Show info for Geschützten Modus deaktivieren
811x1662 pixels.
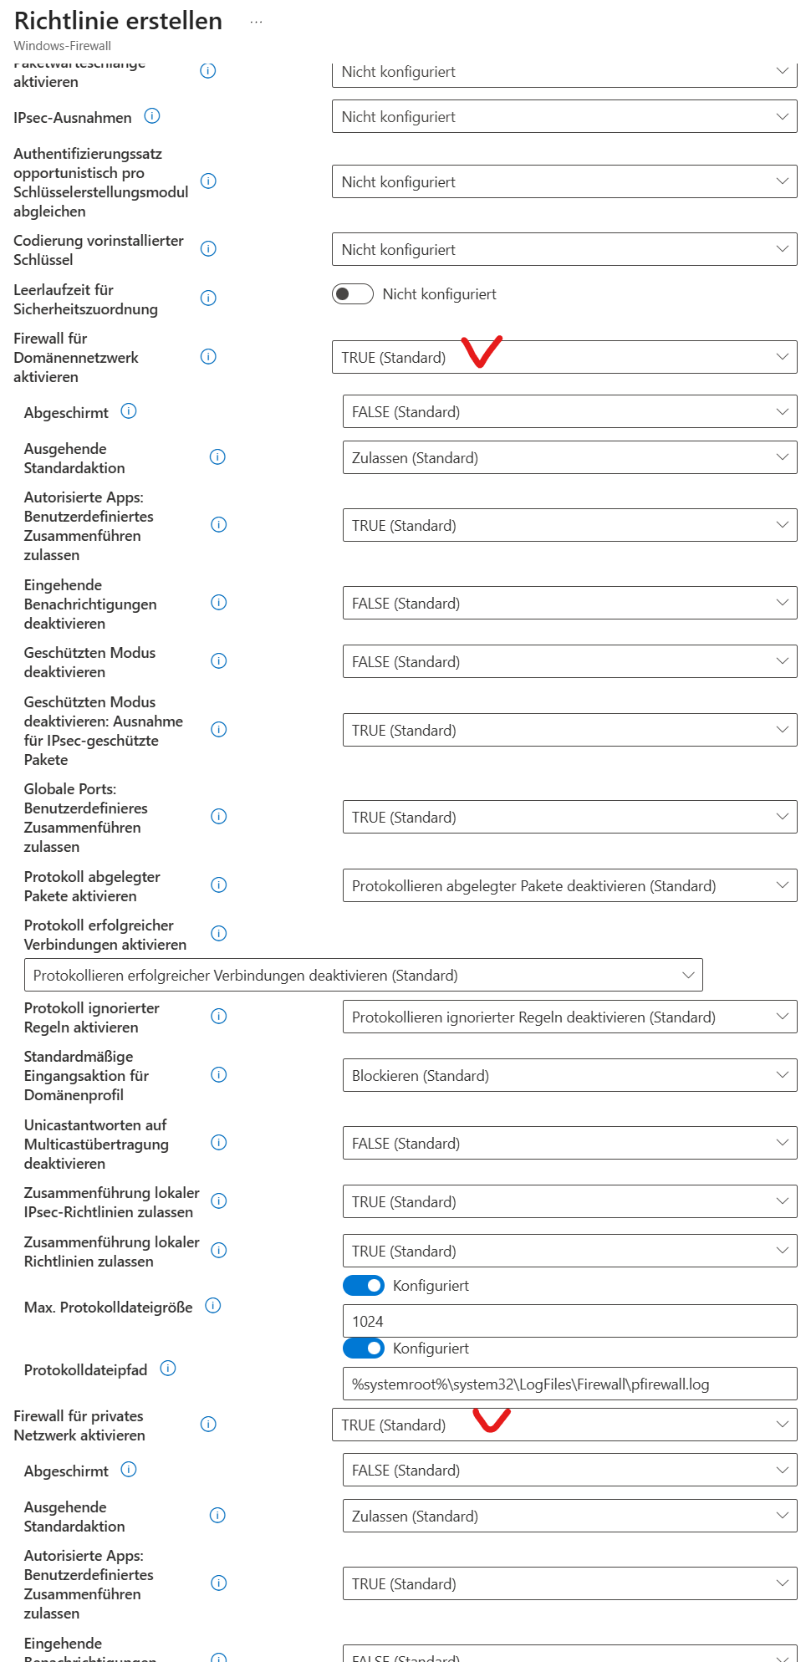point(219,661)
